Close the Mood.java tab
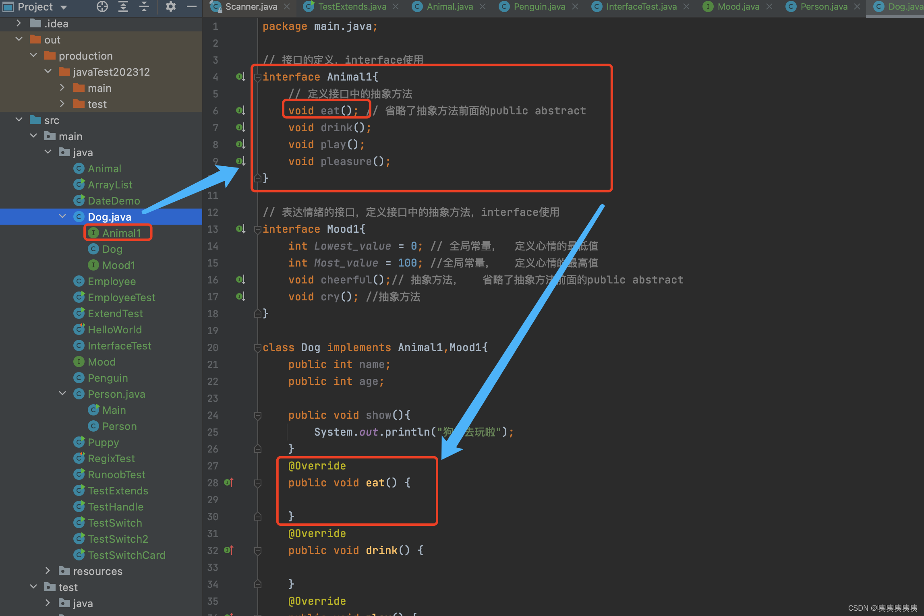Viewport: 924px width, 616px height. (x=769, y=7)
